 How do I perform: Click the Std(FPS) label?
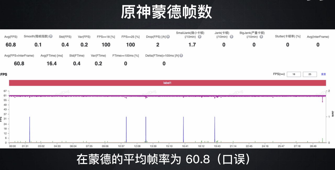65,37
